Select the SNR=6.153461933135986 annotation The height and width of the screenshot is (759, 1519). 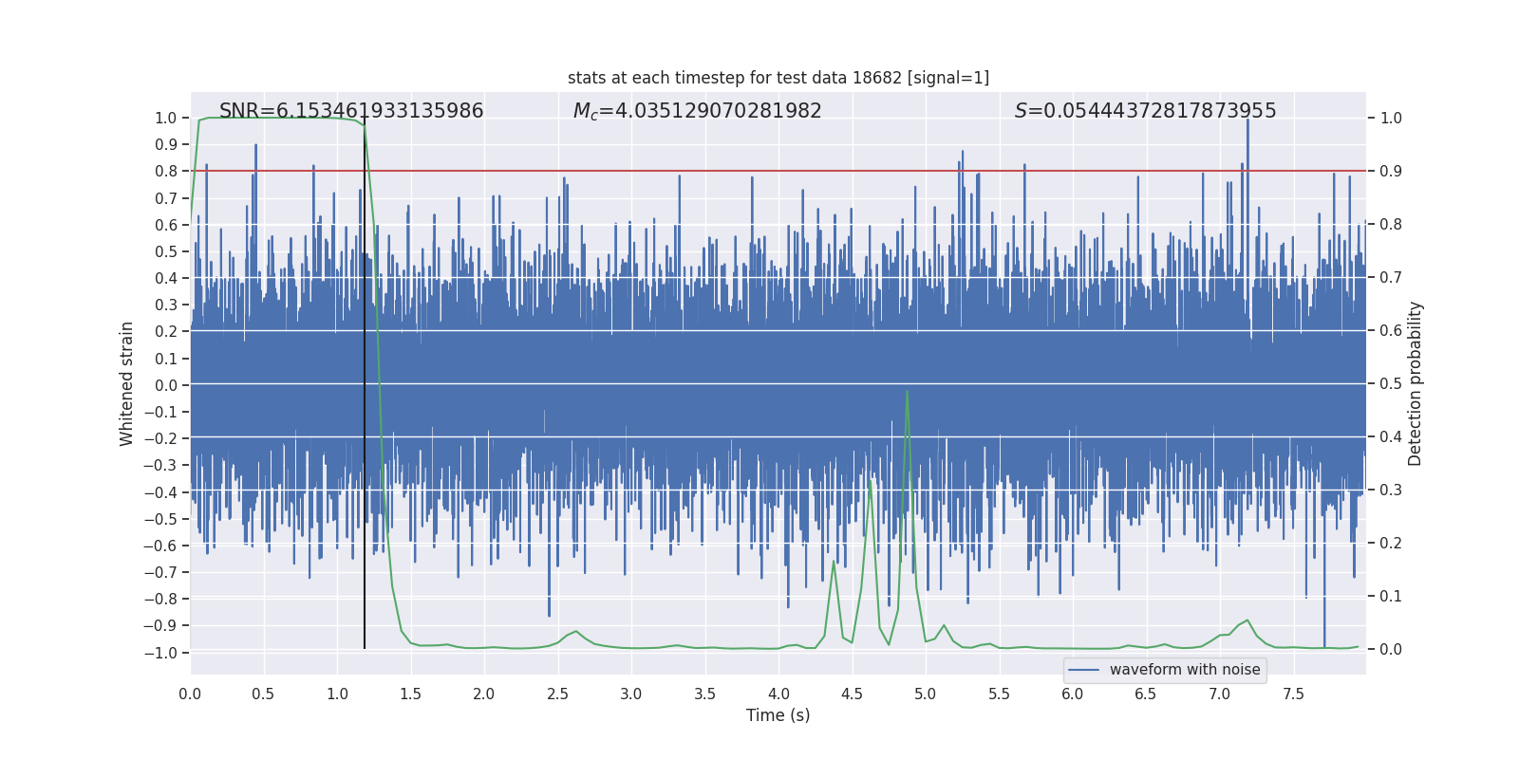click(351, 111)
